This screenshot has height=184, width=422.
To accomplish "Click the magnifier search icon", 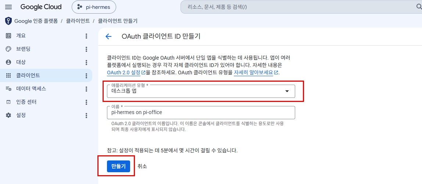I will click(419, 7).
